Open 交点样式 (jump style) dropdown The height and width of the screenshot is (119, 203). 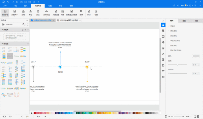[47, 13]
